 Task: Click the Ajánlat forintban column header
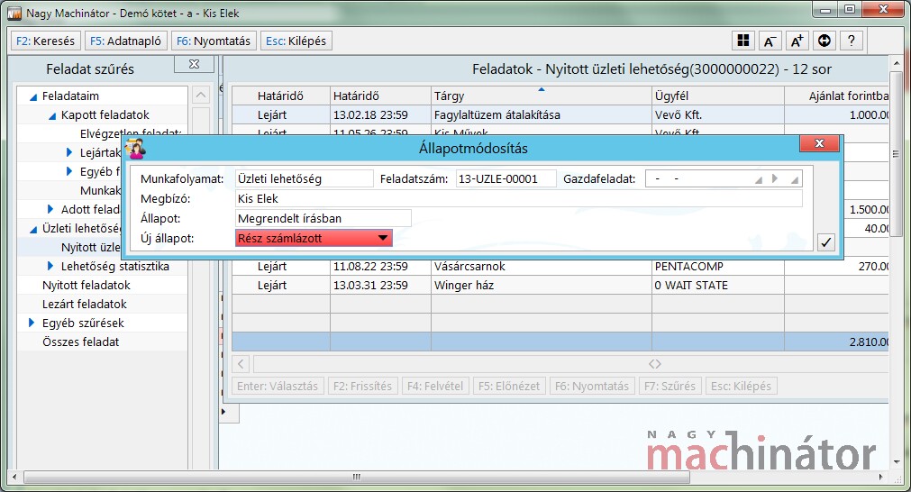coord(836,96)
